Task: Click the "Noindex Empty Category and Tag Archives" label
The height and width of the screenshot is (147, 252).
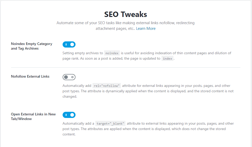Action: click(31, 46)
